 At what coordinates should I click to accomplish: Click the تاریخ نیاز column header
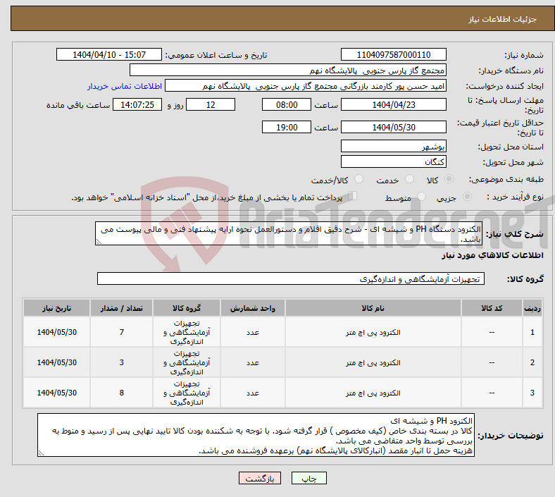56,308
